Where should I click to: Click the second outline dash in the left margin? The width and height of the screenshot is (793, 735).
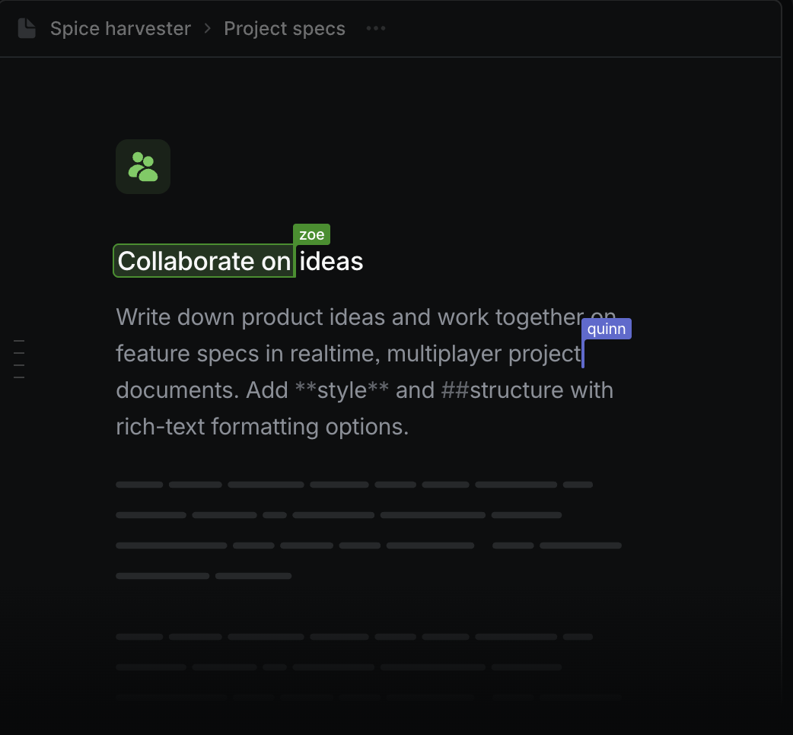[19, 352]
